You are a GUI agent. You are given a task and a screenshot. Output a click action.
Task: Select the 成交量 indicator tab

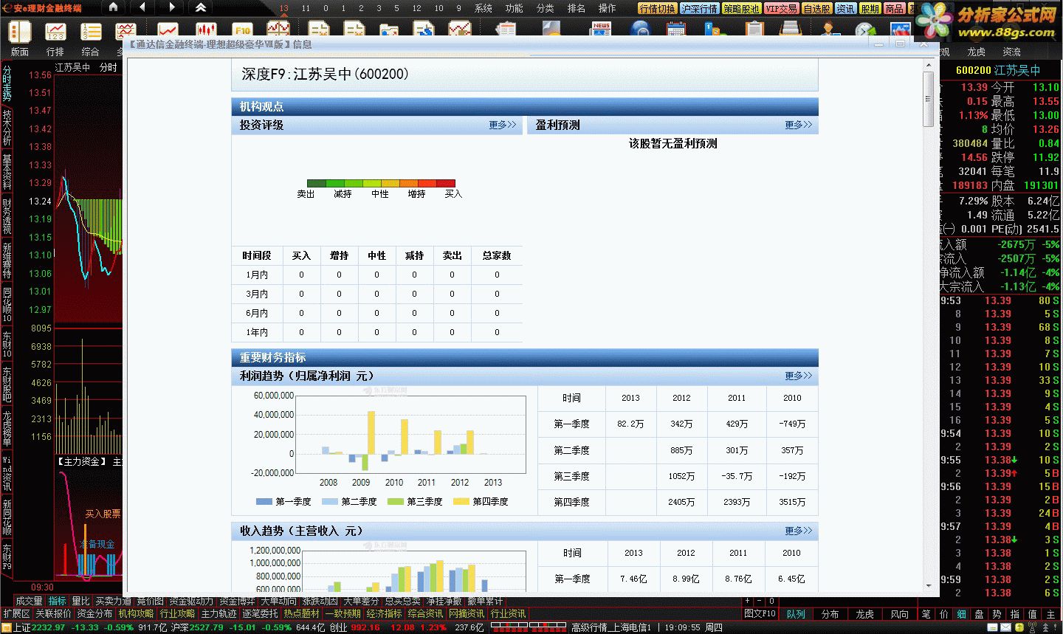pyautogui.click(x=30, y=602)
